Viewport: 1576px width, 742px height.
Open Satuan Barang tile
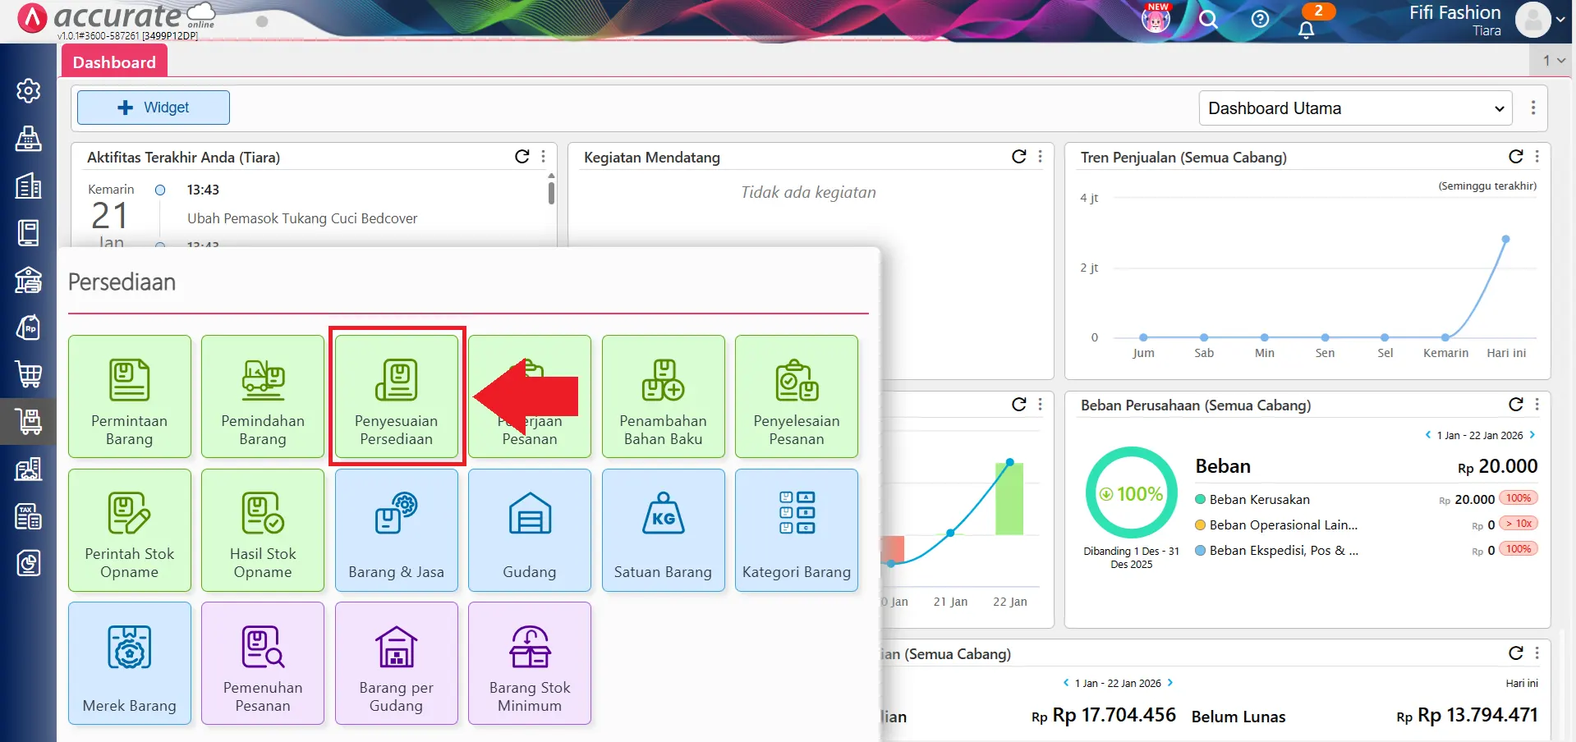[663, 530]
